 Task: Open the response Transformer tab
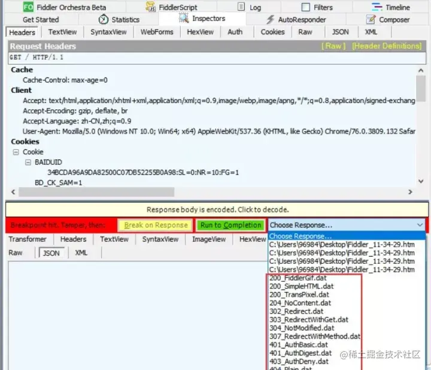point(28,239)
